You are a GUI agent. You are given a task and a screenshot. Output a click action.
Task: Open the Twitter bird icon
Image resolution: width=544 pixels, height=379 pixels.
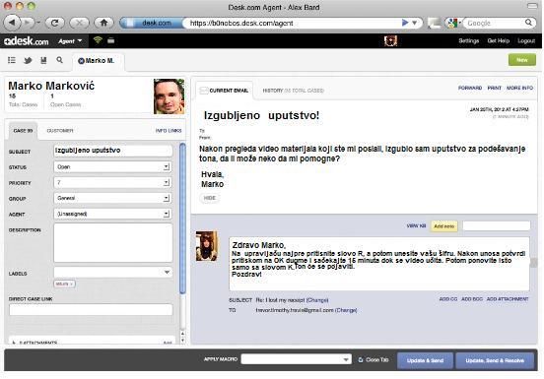click(x=28, y=61)
